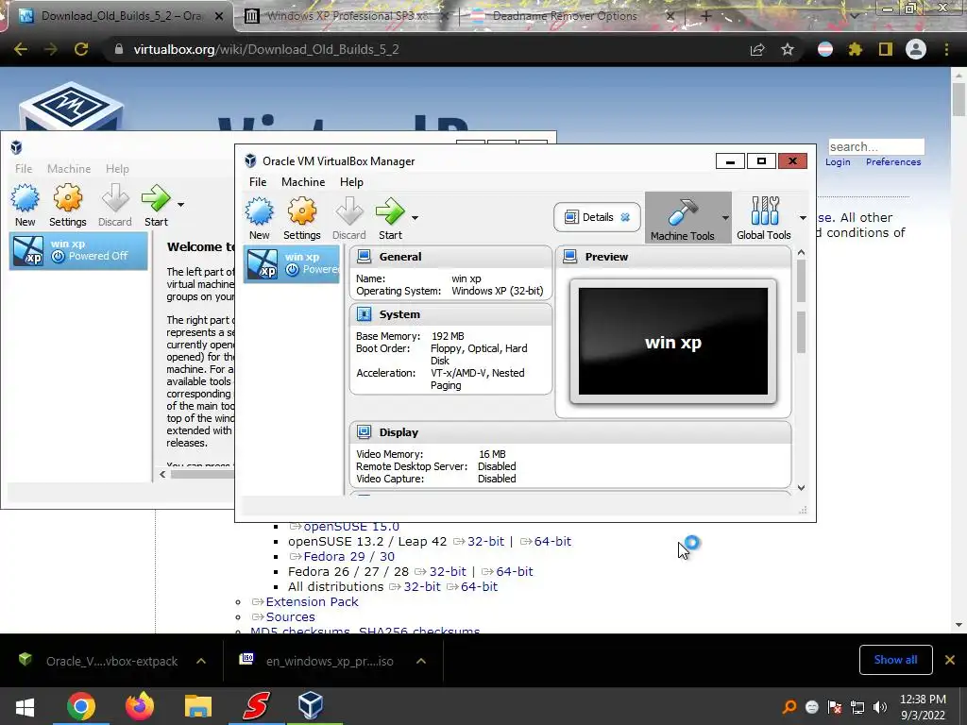The height and width of the screenshot is (725, 967).
Task: Select the Global Tools button
Action: click(x=763, y=218)
